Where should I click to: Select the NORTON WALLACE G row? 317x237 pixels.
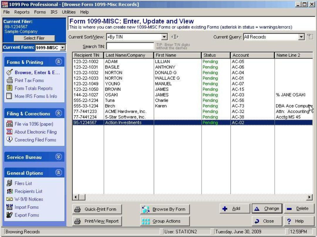pos(193,78)
